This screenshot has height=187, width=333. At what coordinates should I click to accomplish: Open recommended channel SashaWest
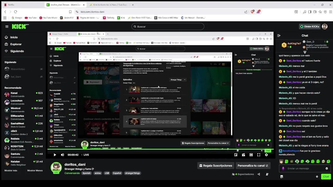(23, 125)
